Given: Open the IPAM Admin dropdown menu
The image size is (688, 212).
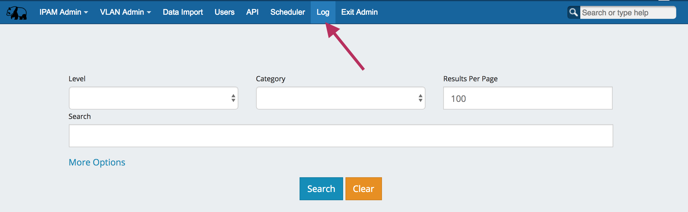Looking at the screenshot, I should 64,12.
